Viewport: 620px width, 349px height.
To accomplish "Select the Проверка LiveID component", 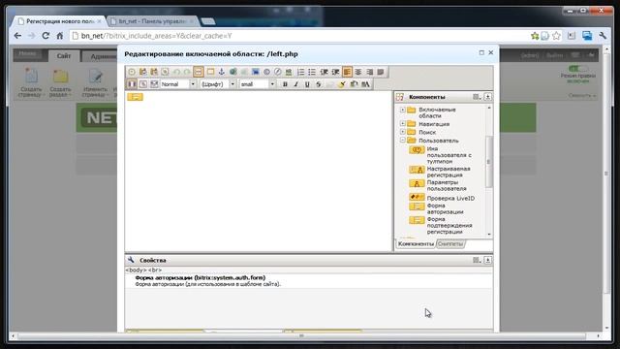I will [x=442, y=198].
